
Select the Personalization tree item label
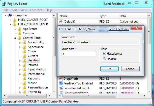point(38,87)
